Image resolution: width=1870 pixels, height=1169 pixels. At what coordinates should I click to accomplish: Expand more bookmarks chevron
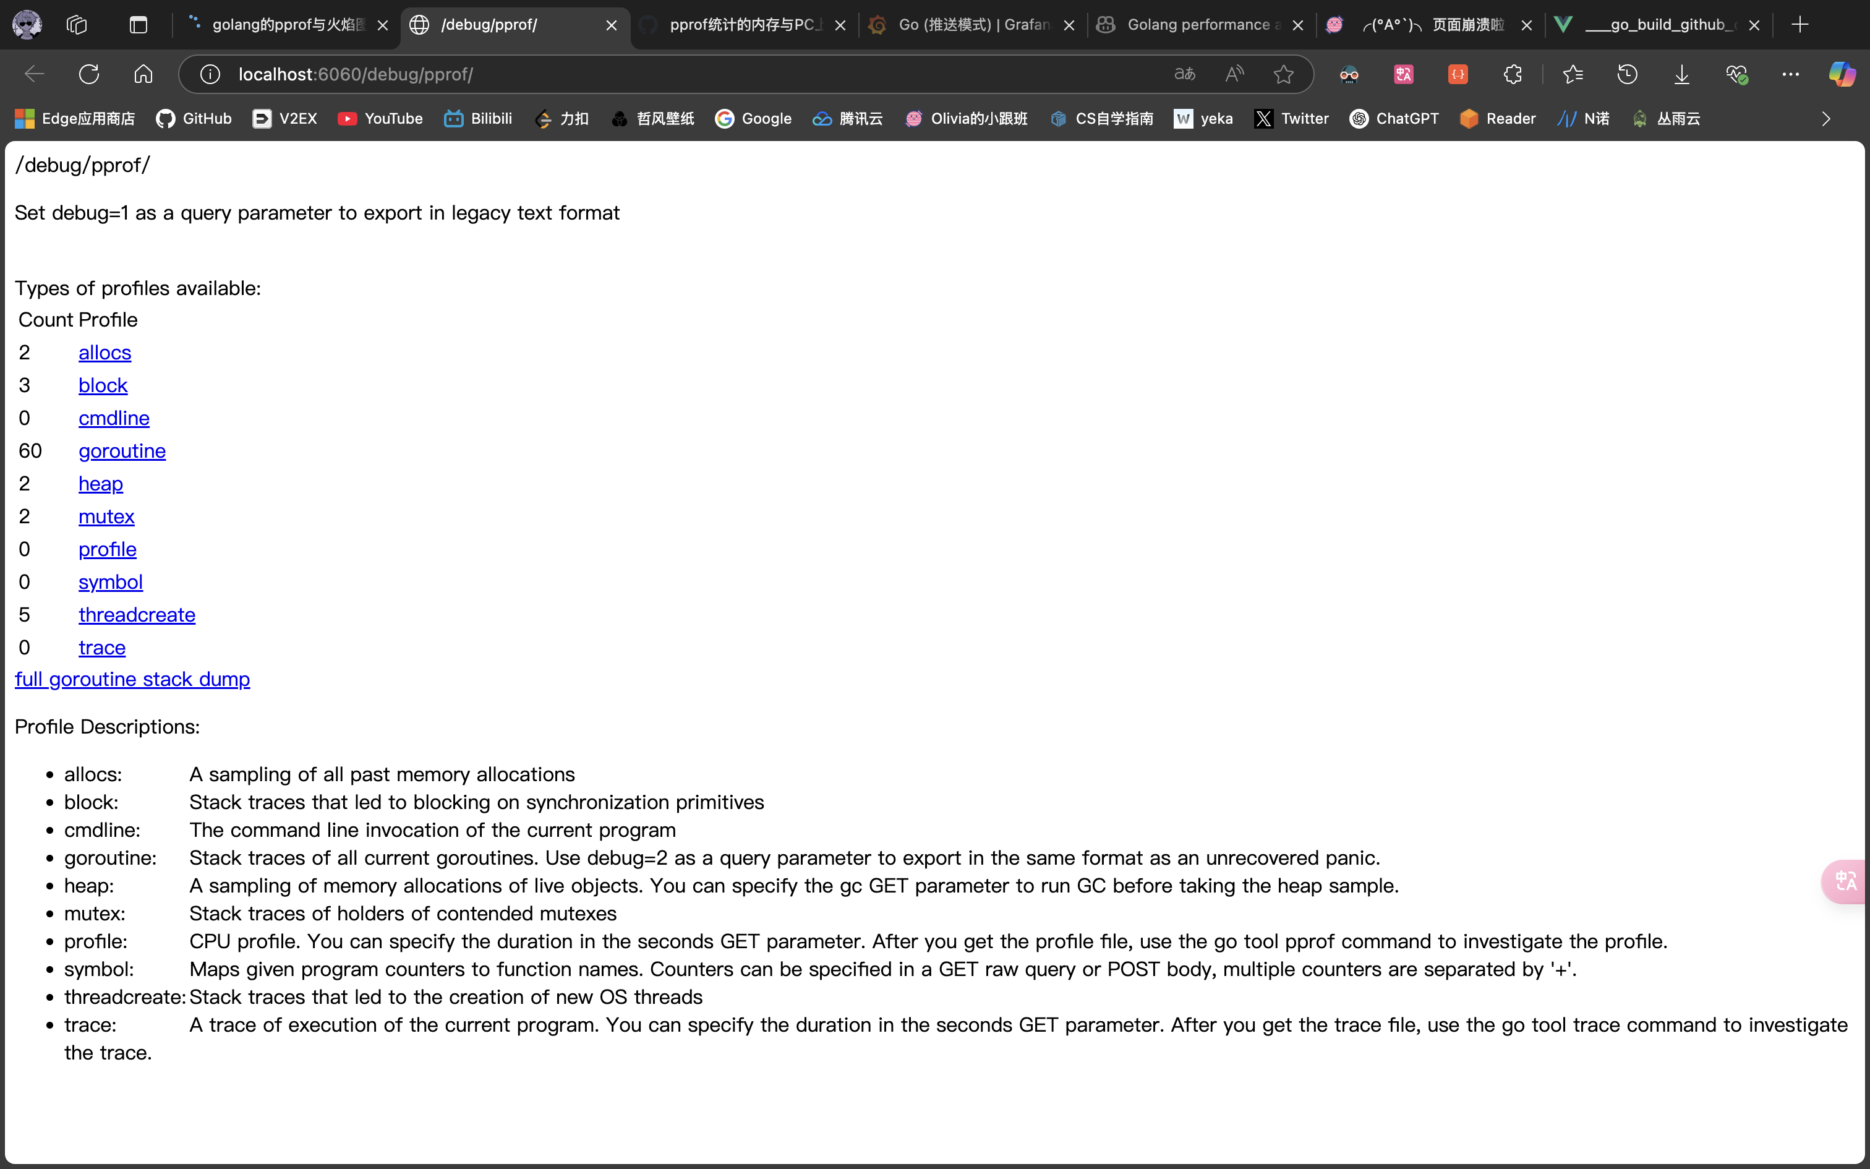(x=1826, y=118)
